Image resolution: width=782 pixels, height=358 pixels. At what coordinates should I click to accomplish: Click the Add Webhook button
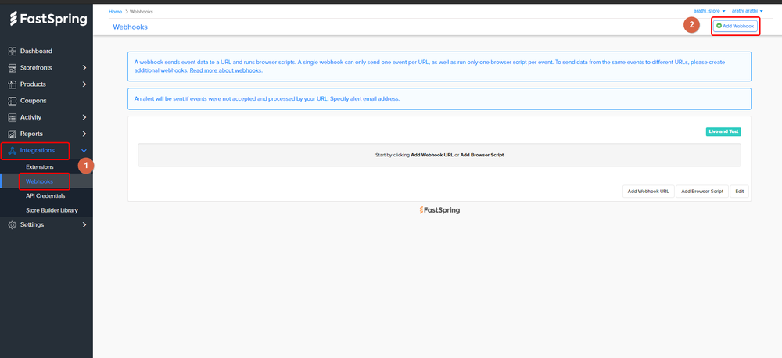click(735, 26)
